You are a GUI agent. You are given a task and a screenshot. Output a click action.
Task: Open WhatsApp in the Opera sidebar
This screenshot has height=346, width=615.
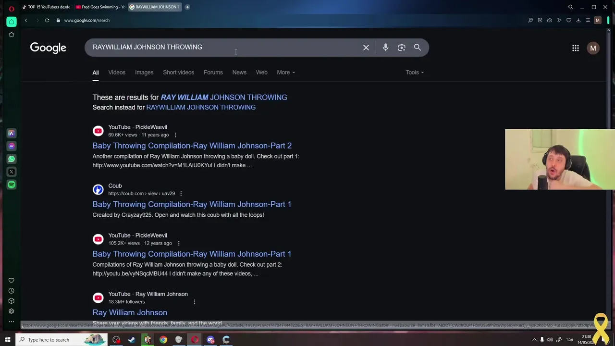tap(12, 159)
